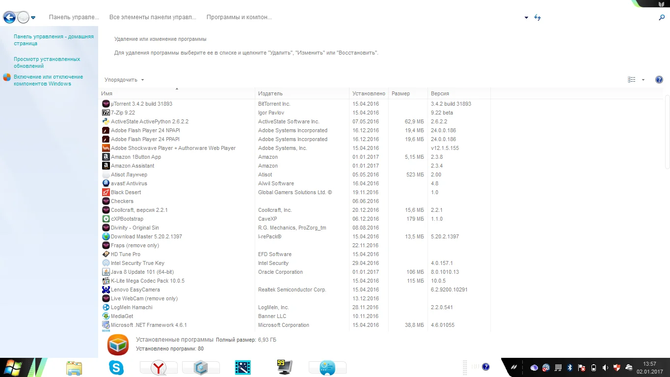Select the µTorrent 3.4.2 build 31893 icon
Viewport: 670px width, 377px height.
pyautogui.click(x=106, y=104)
